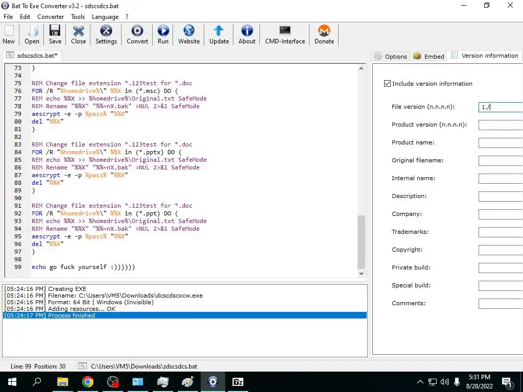Viewport: 523px width, 392px height.
Task: Open the Edit menu
Action: pyautogui.click(x=25, y=17)
